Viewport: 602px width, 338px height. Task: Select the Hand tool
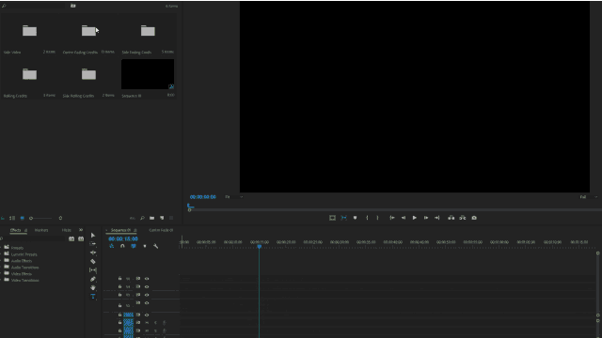point(93,288)
